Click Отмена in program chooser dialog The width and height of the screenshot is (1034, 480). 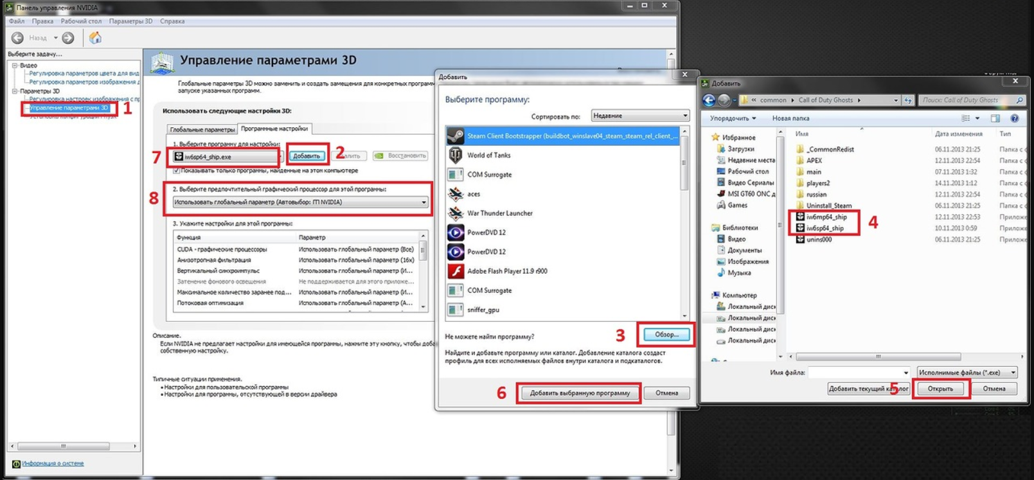(666, 393)
